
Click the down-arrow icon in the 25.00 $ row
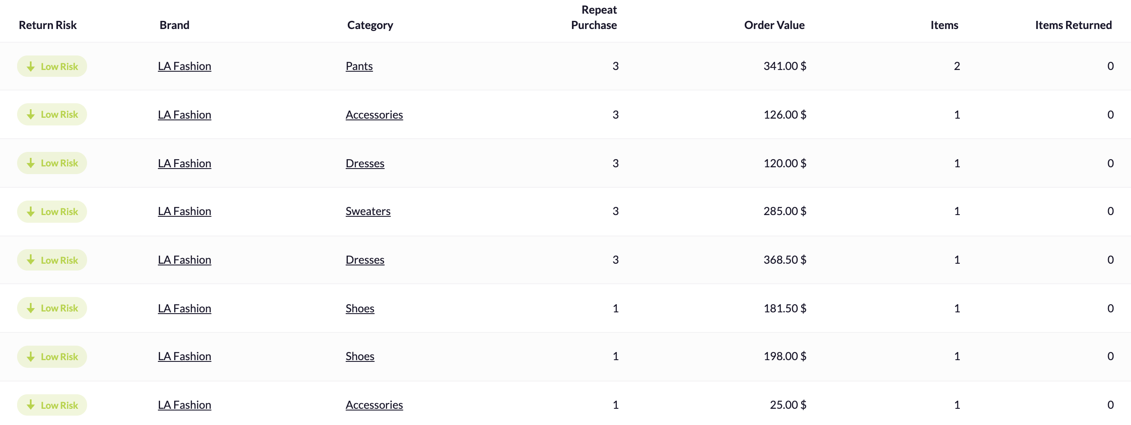coord(31,405)
